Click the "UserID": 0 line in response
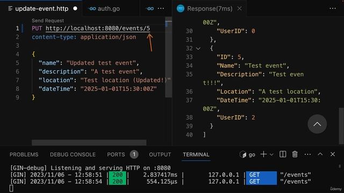This screenshot has height=193, width=344. point(235,31)
